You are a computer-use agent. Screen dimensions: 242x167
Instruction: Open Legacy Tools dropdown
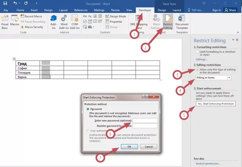[91, 27]
